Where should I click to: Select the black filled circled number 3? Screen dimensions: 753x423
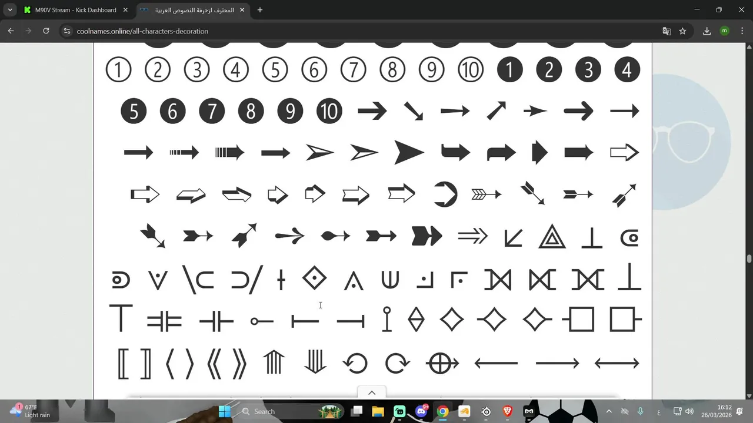(588, 70)
